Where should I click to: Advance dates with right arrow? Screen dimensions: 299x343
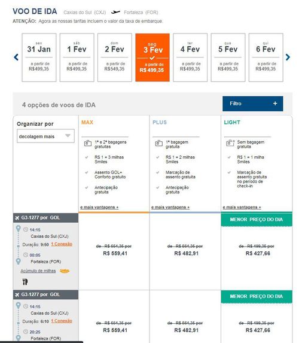coord(288,57)
